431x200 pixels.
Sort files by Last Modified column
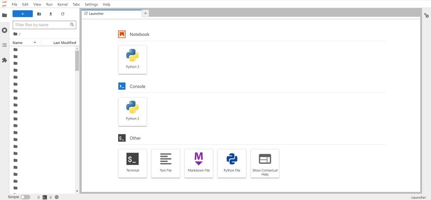click(x=59, y=43)
